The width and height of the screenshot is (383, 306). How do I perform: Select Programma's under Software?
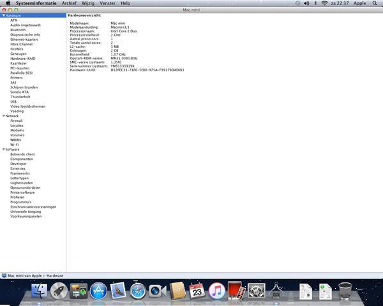tap(21, 202)
